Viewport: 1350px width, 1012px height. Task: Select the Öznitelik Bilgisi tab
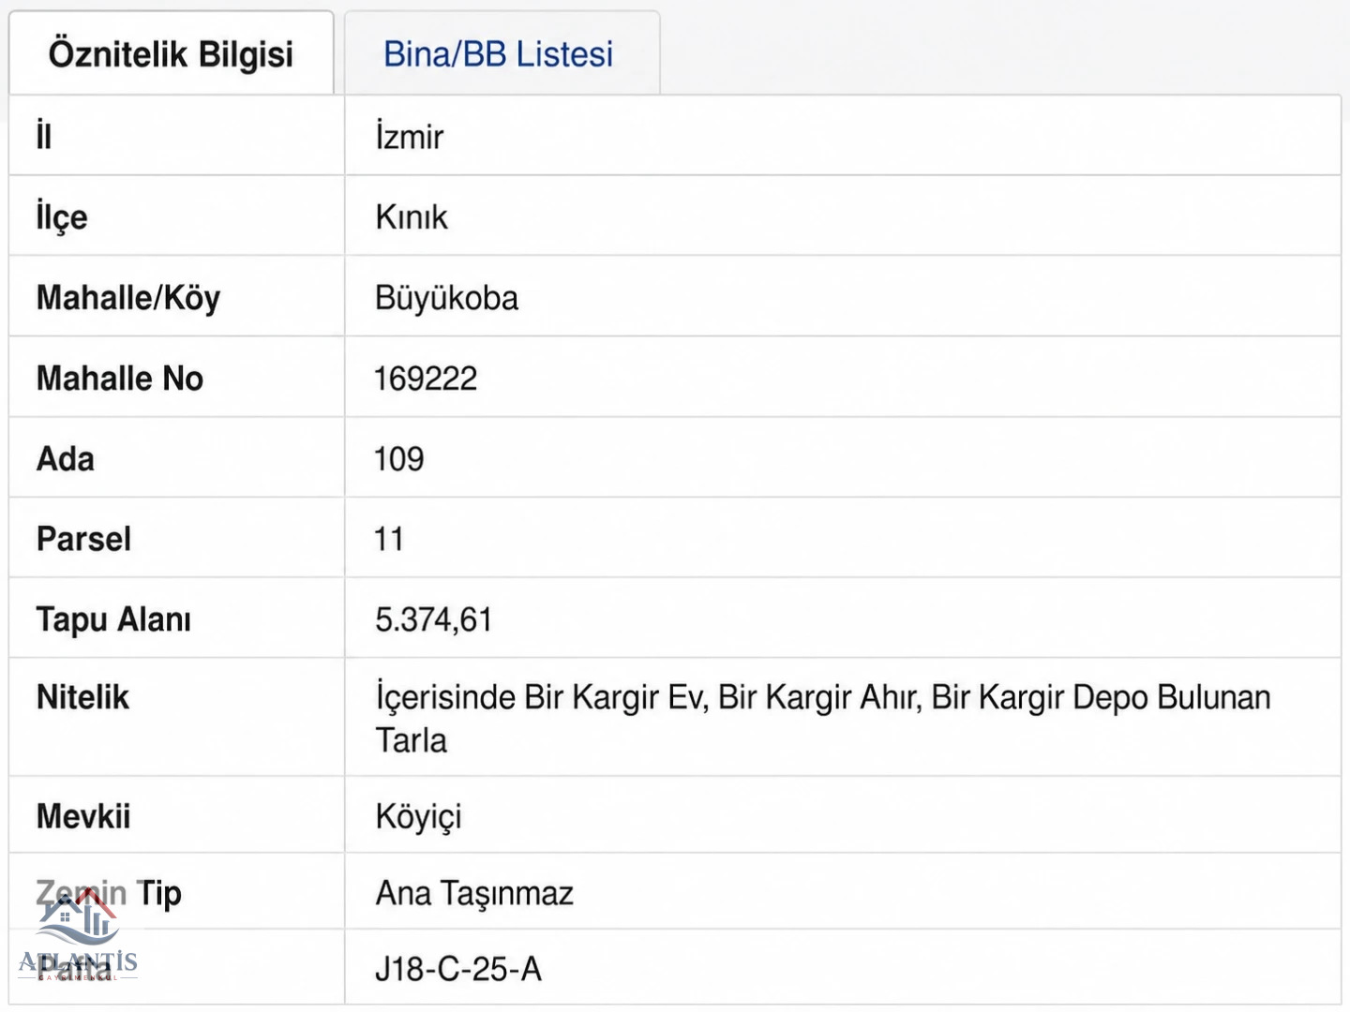172,54
